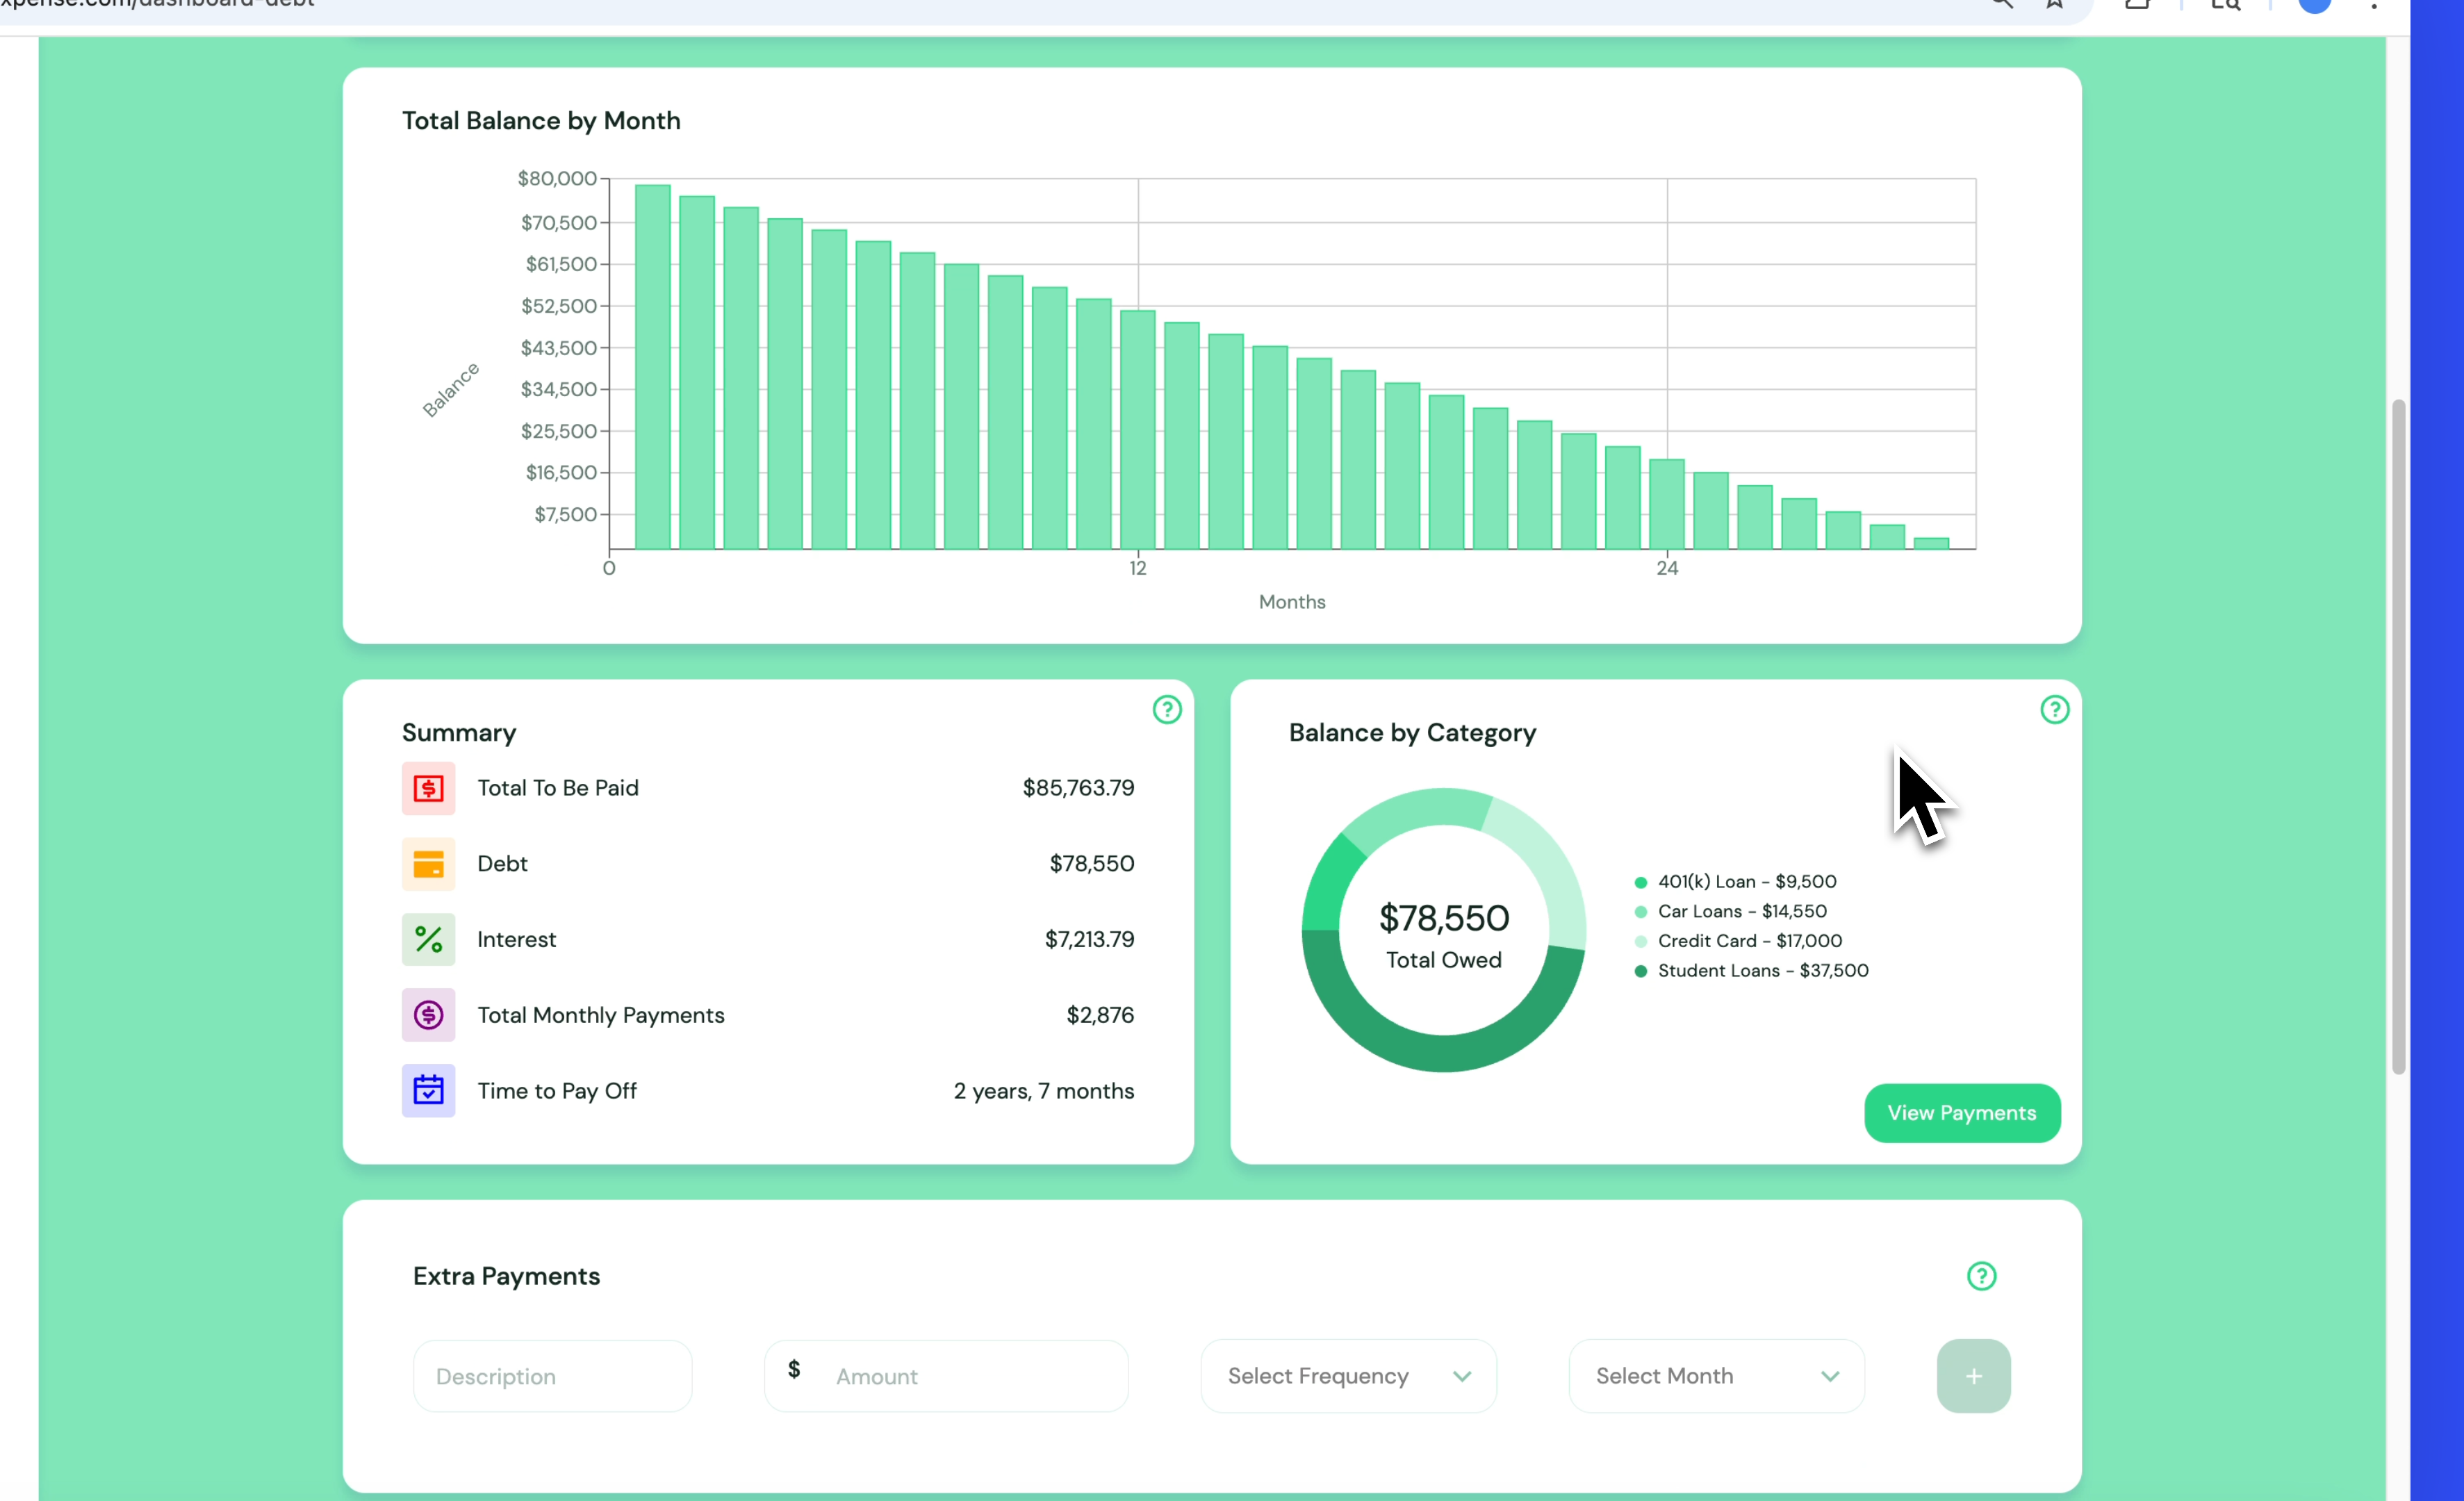Viewport: 2464px width, 1501px height.
Task: Select the Interest percentage icon
Action: click(428, 940)
